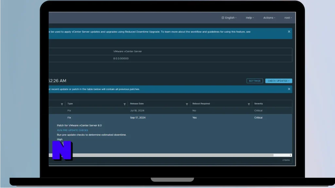Click the VMware vCenter Server product name
Image resolution: width=335 pixels, height=188 pixels.
pyautogui.click(x=128, y=51)
